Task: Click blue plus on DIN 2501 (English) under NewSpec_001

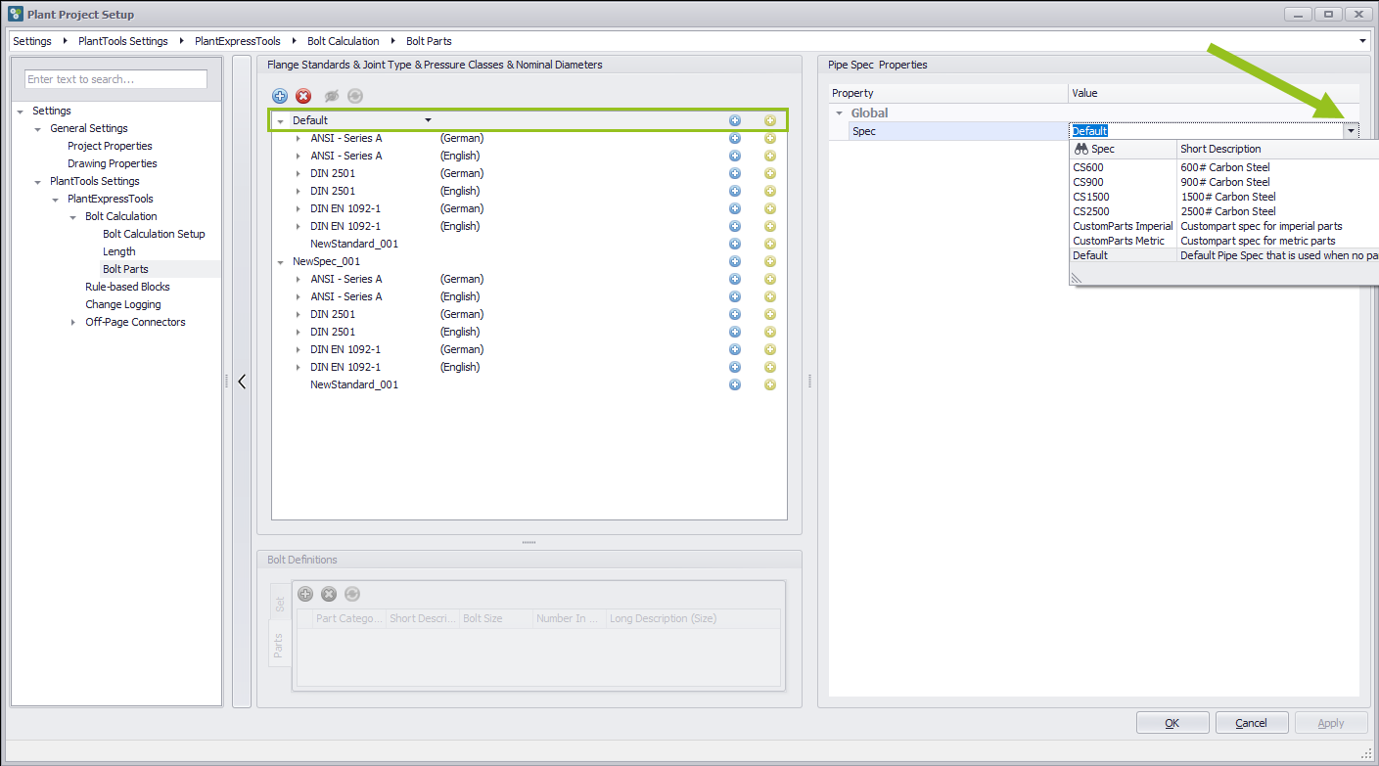Action: (735, 332)
